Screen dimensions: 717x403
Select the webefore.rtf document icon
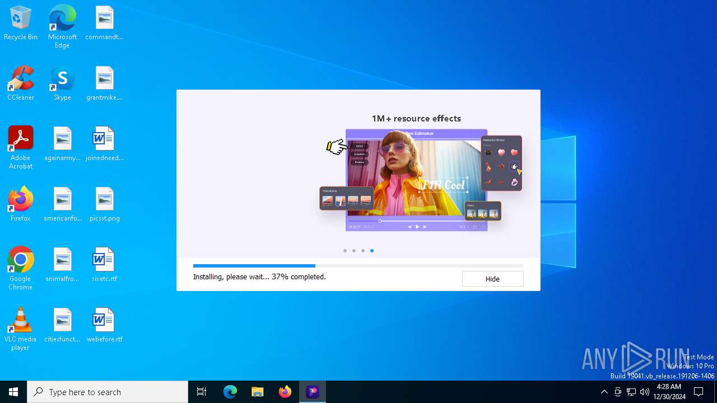point(104,326)
